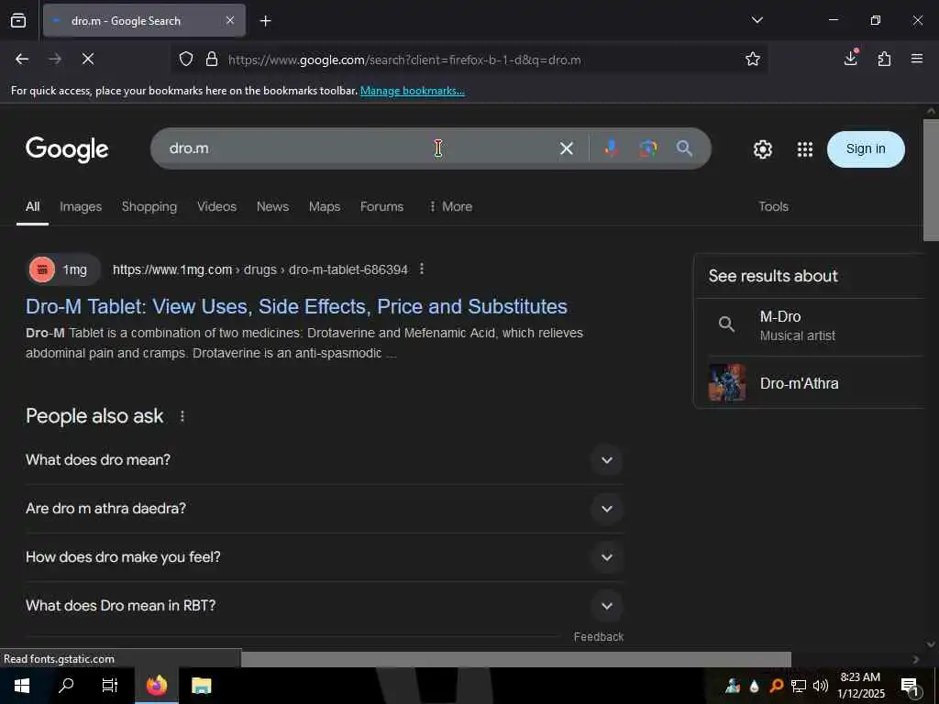
Task: Switch to Shopping results tab
Action: click(x=149, y=206)
